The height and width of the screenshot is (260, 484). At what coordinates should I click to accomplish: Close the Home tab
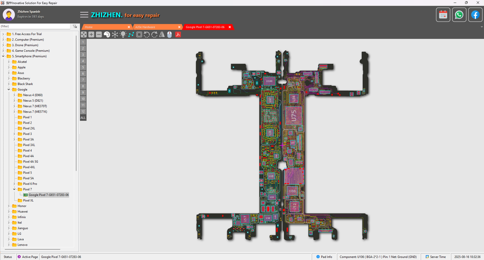[x=129, y=27]
